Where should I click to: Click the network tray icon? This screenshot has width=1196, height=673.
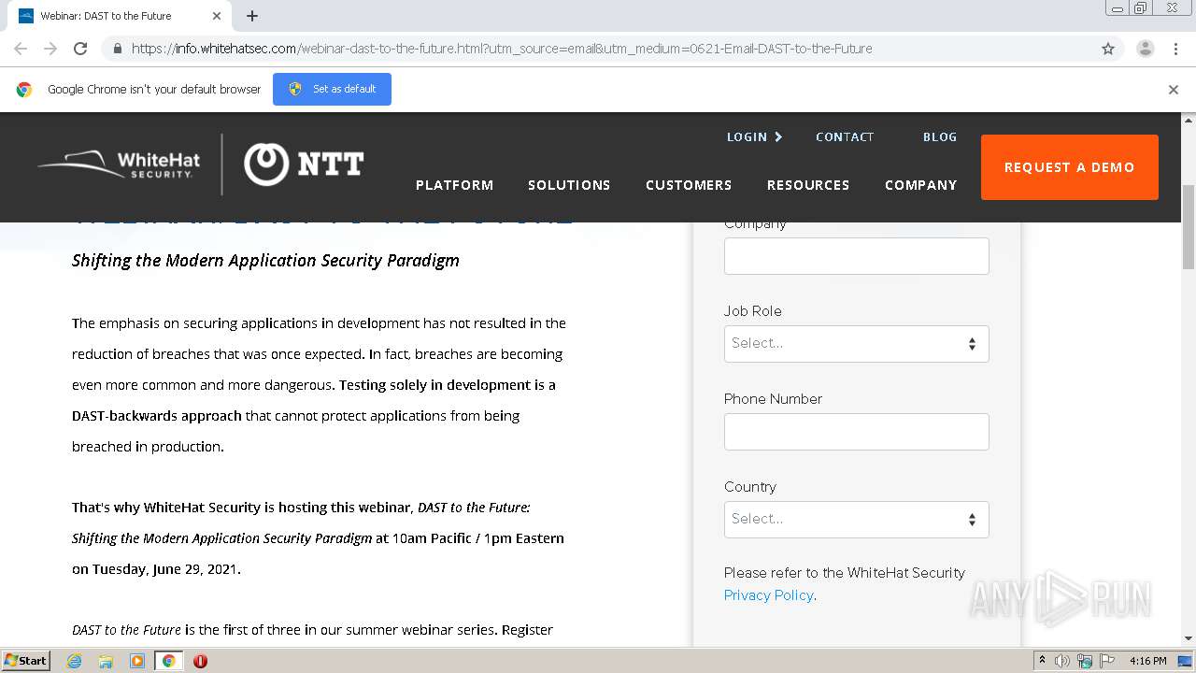click(1085, 661)
